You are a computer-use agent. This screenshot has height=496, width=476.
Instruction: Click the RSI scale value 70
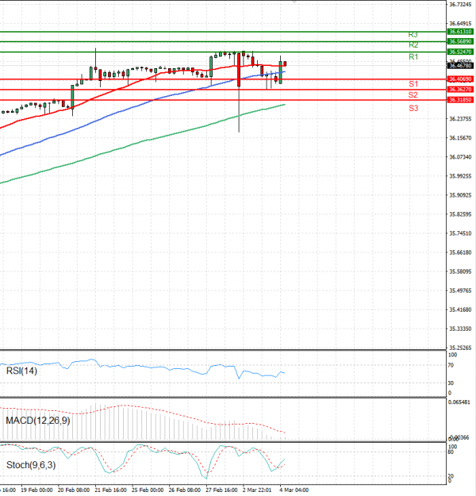click(x=451, y=365)
